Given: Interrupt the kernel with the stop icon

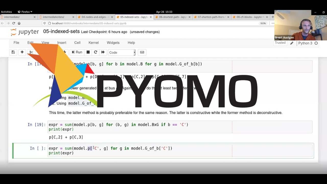Looking at the screenshot, I should tap(88, 52).
